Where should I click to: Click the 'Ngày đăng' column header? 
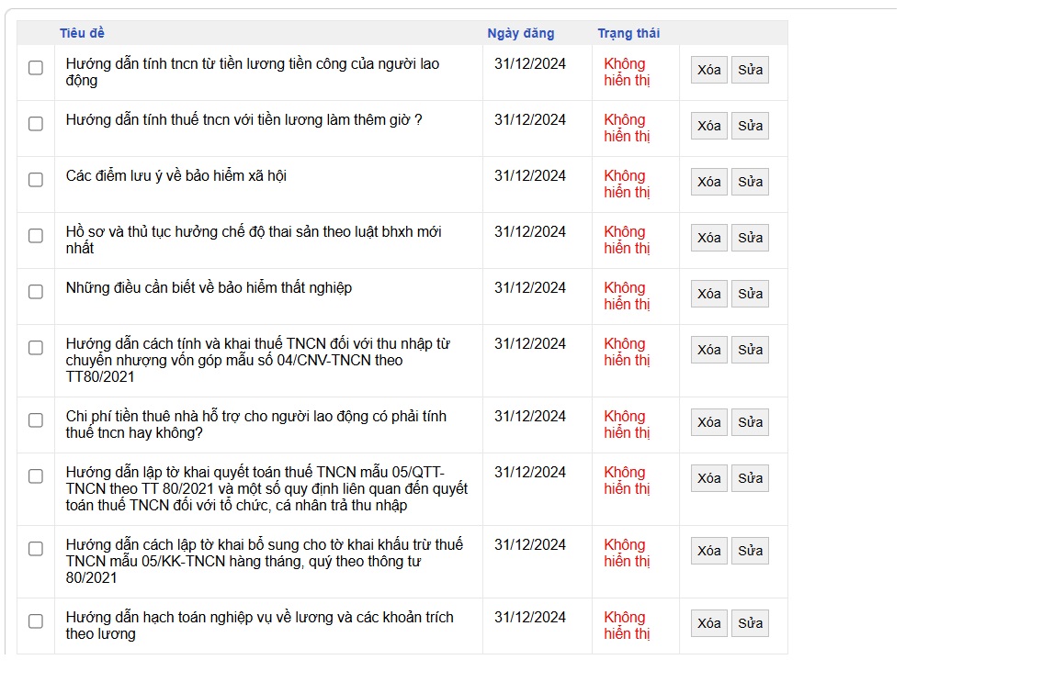tap(521, 33)
